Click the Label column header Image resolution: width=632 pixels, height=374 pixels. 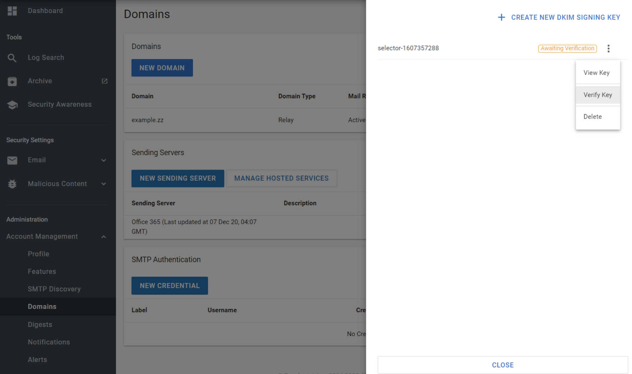point(139,310)
